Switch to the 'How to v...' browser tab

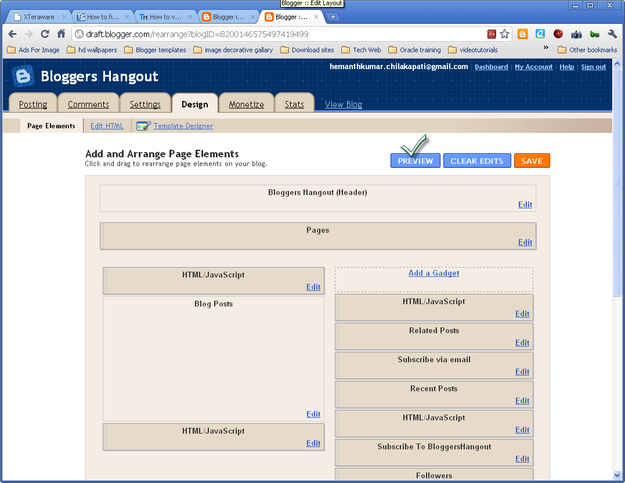tap(165, 17)
